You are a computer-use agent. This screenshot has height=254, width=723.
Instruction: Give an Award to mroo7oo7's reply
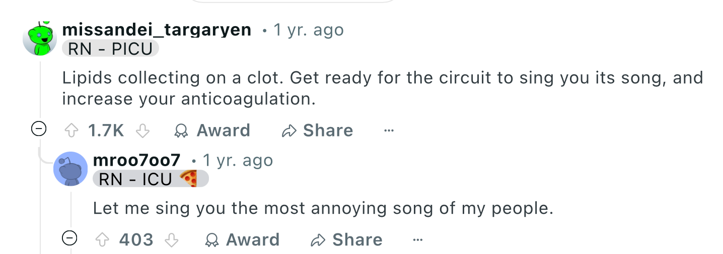coord(242,240)
